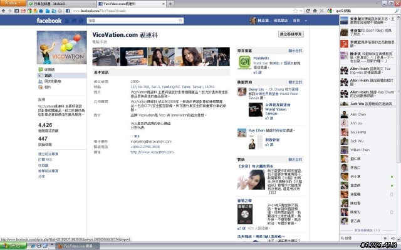
Task: Click the Facebook search magnifier button
Action: coord(180,21)
